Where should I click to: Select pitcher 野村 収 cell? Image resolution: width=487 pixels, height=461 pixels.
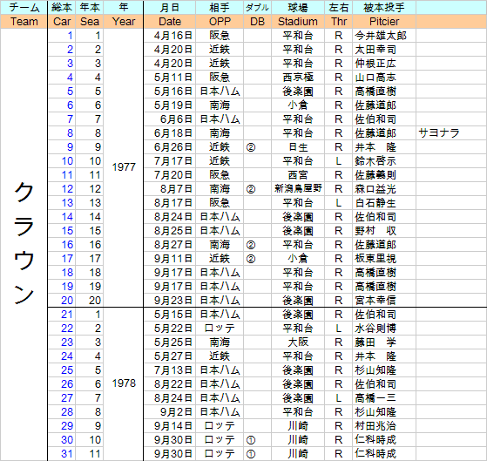point(384,231)
